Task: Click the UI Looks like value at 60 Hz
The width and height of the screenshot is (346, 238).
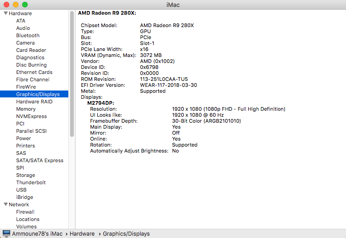Action: point(198,115)
